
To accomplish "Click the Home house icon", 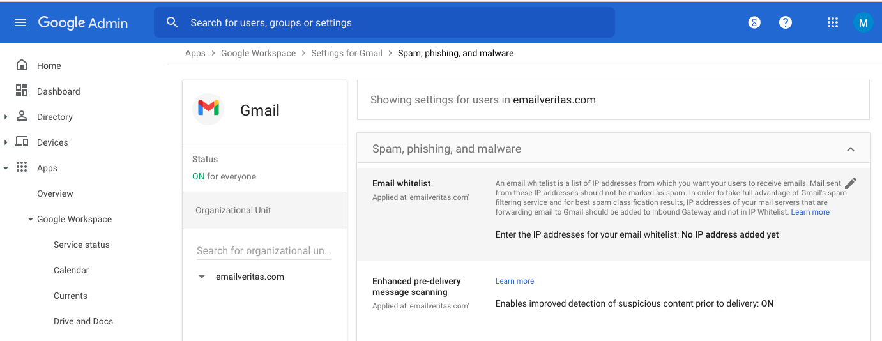I will (x=22, y=65).
